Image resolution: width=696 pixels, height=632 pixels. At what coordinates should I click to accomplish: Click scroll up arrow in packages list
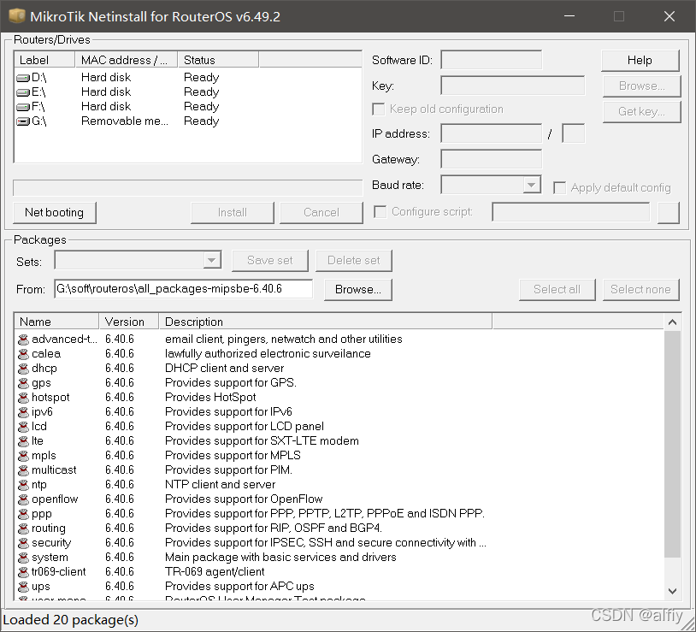coord(672,322)
